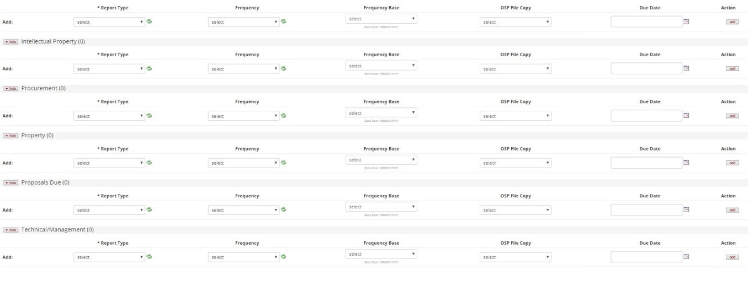Hide the Technical/Management section

point(10,230)
